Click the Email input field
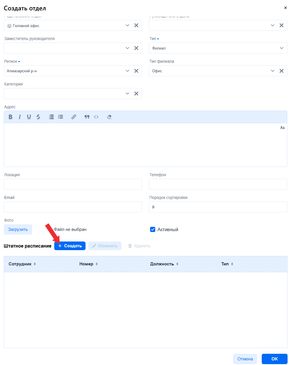 coord(73,207)
